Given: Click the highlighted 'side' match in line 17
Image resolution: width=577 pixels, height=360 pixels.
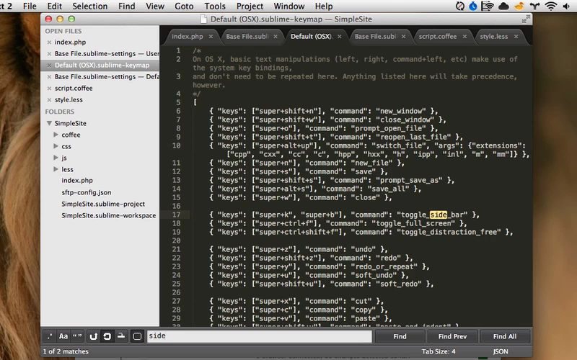Looking at the screenshot, I should tap(439, 215).
